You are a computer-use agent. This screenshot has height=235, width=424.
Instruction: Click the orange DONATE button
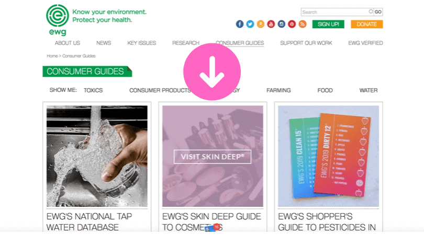(x=366, y=24)
